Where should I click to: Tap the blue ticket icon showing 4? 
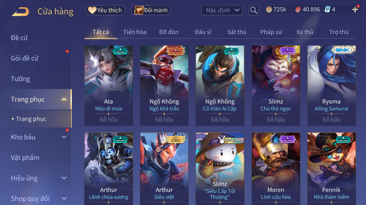pos(327,10)
